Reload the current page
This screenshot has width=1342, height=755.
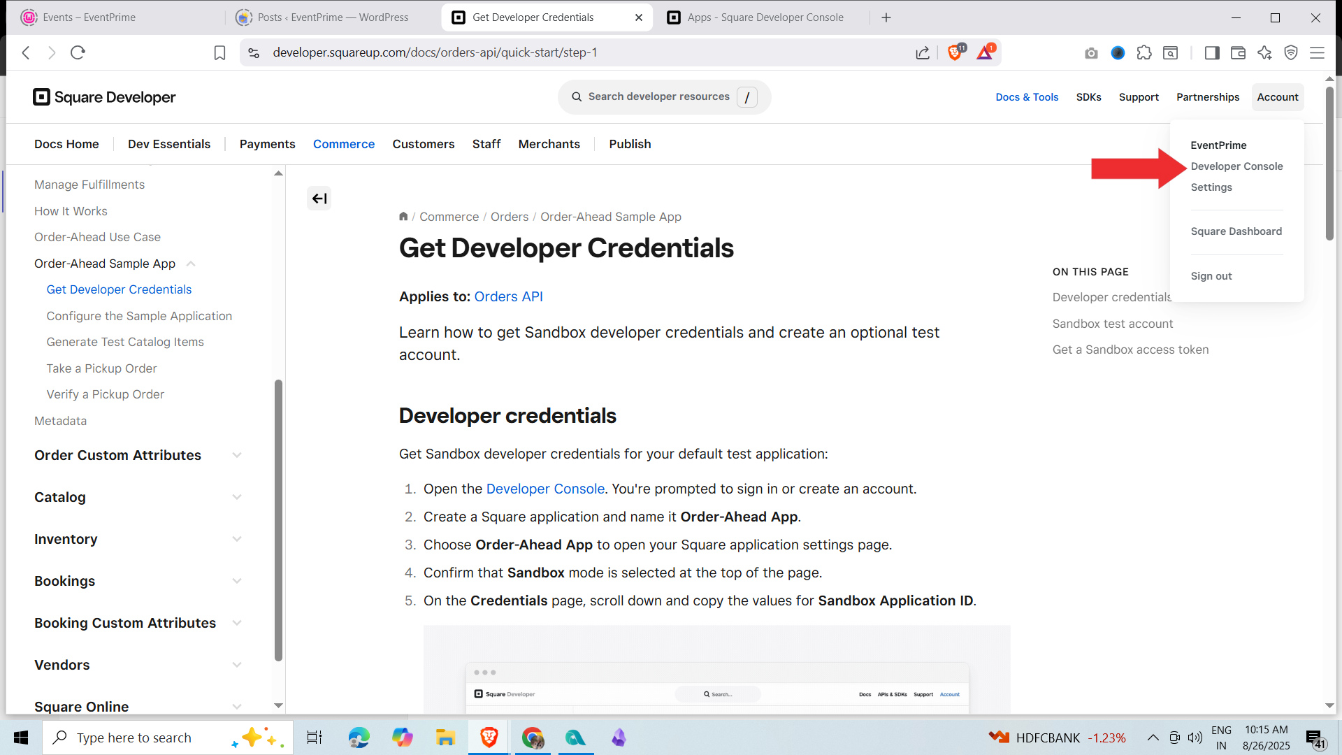coord(78,53)
